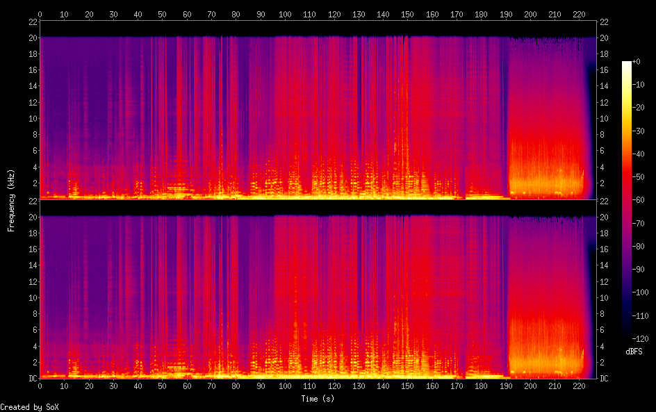Click '100' on the bottom time axis
The width and height of the screenshot is (656, 412).
285,386
